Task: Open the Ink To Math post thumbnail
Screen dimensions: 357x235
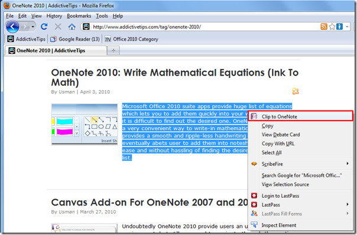Action: [x=85, y=124]
